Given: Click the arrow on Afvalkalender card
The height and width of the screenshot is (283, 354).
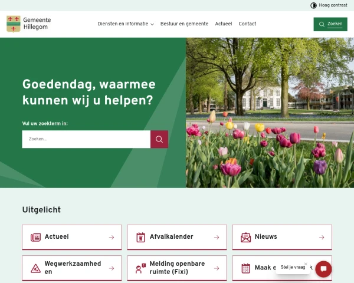Looking at the screenshot, I should point(217,237).
